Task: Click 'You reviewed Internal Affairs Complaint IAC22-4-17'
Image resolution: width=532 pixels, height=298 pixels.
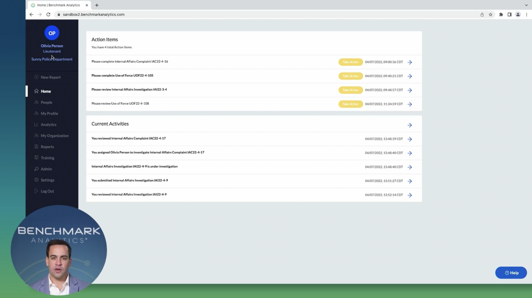Action: [129, 138]
